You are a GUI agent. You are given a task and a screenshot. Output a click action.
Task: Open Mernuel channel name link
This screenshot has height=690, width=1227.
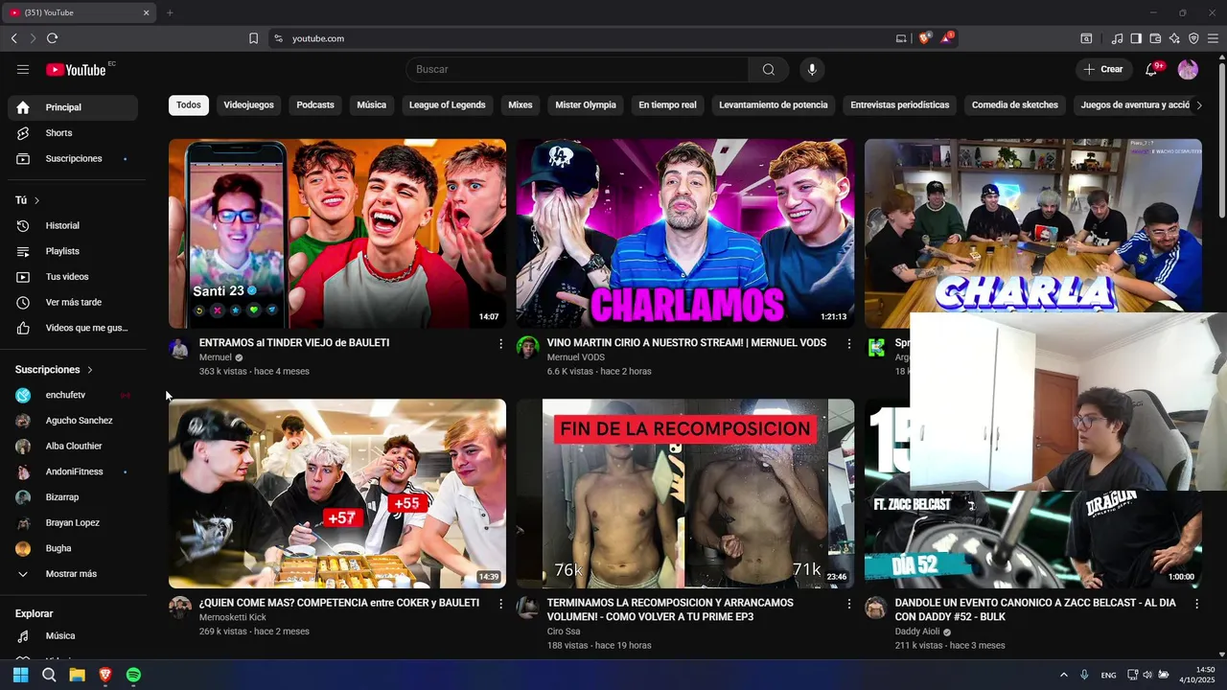tap(216, 357)
